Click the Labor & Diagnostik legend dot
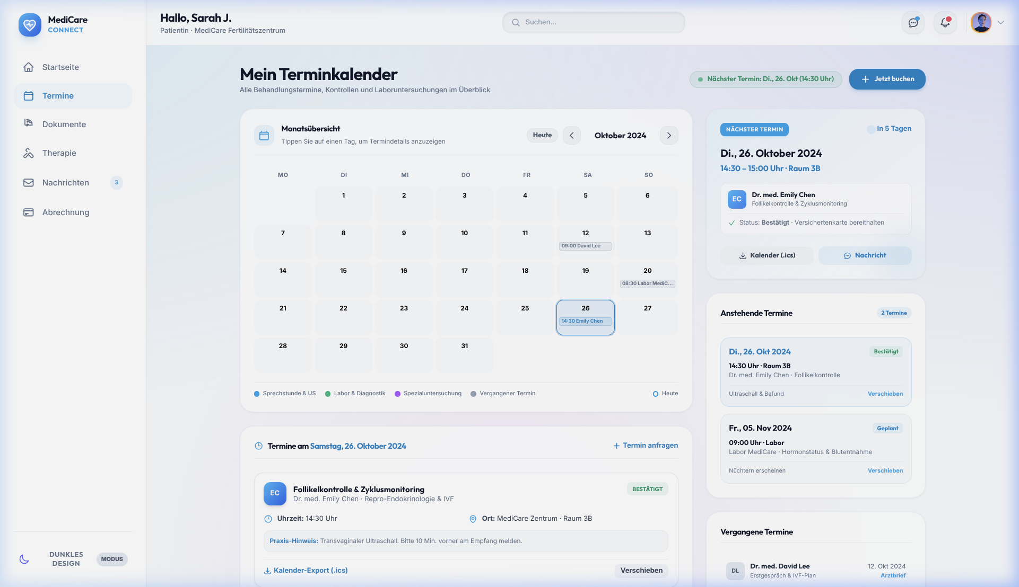The width and height of the screenshot is (1019, 587). coord(328,394)
